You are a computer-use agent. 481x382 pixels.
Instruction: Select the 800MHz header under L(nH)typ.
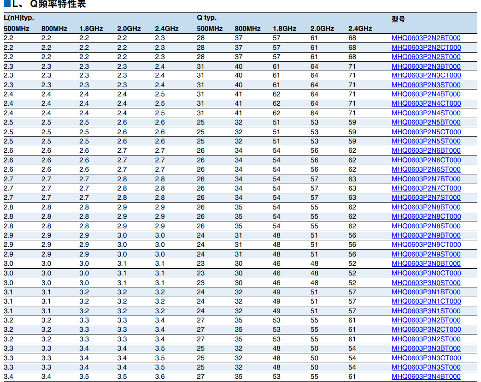pos(54,29)
